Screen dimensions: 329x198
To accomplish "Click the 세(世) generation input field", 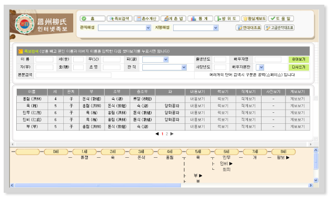I will 78,60.
